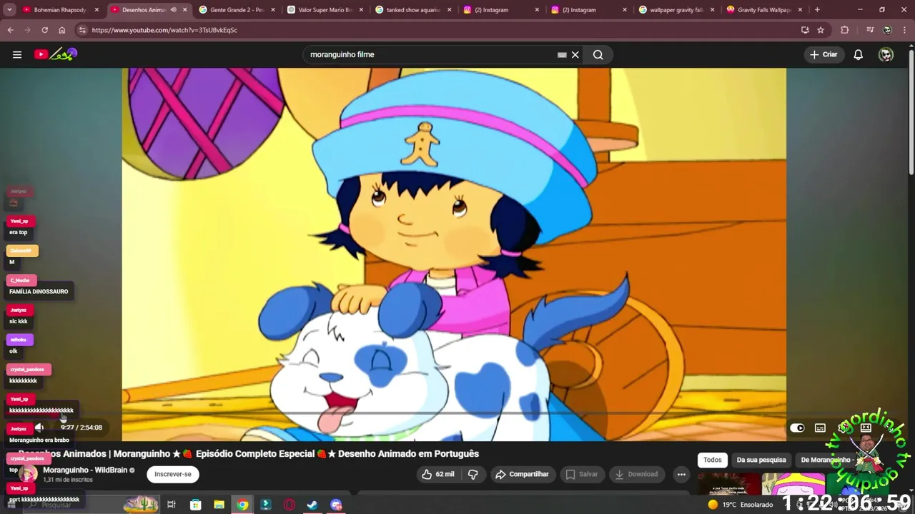The height and width of the screenshot is (514, 915).
Task: Open the Moranguinho channel avatar
Action: pyautogui.click(x=27, y=474)
